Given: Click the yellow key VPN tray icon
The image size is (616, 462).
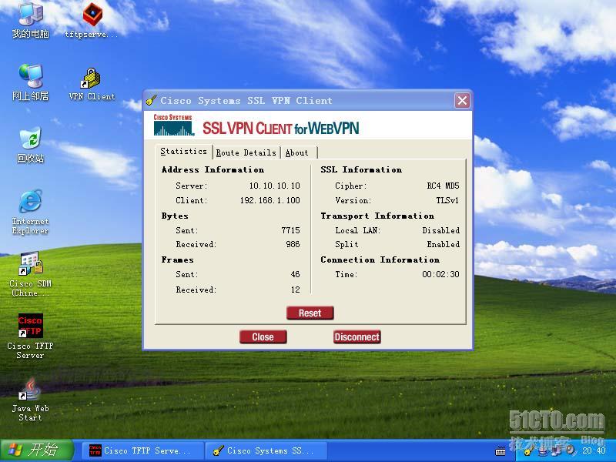Looking at the screenshot, I should (x=529, y=450).
